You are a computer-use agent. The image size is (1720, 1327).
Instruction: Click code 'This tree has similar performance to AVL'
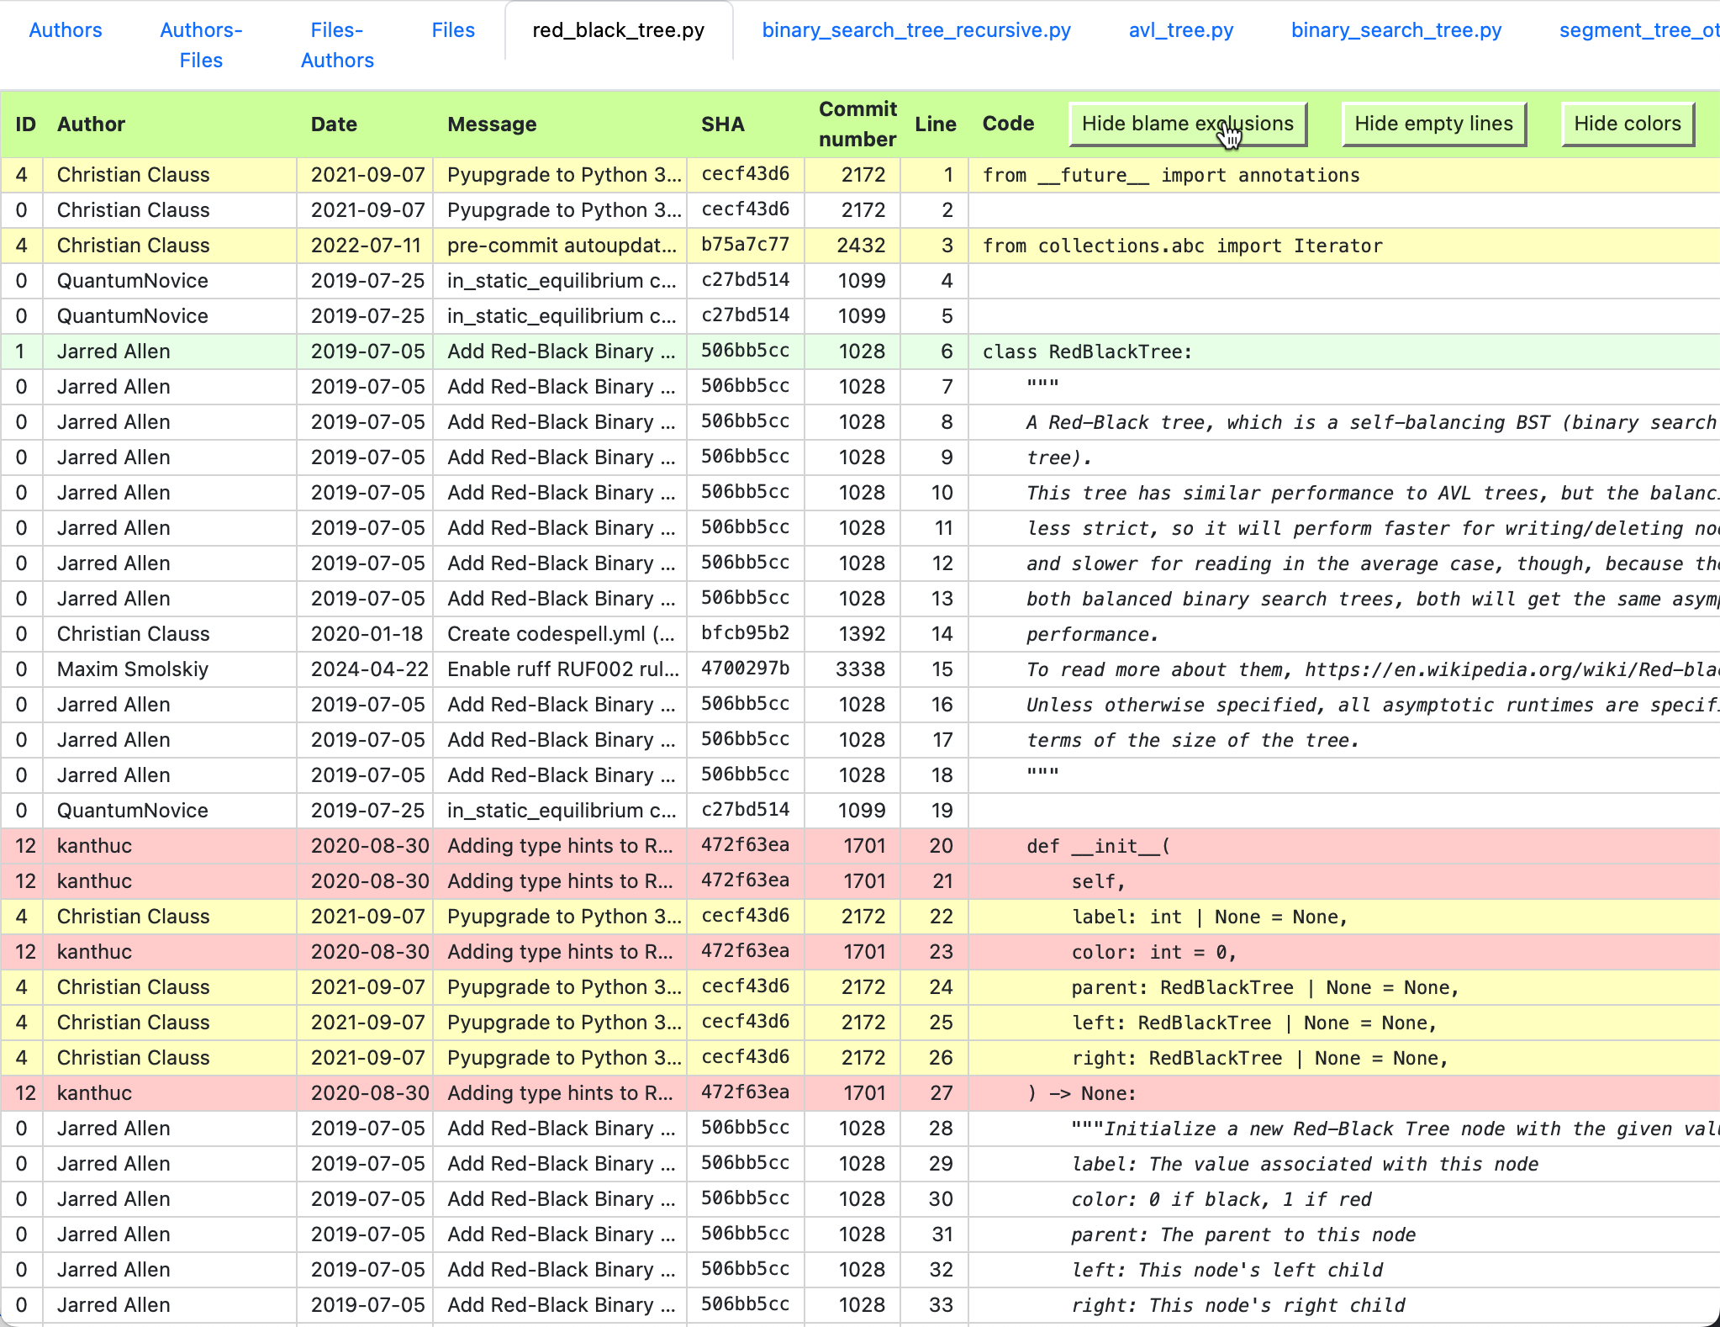(1373, 493)
